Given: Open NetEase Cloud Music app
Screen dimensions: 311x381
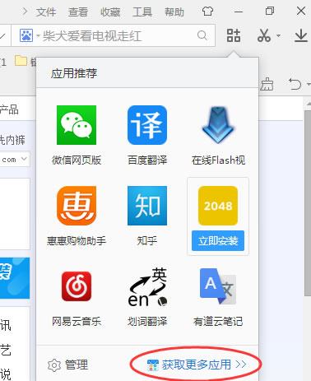Looking at the screenshot, I should pyautogui.click(x=77, y=286).
